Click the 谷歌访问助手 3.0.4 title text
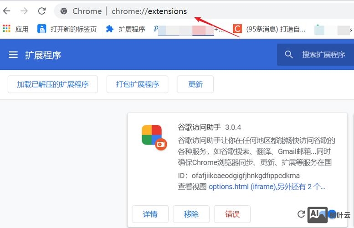The height and width of the screenshot is (228, 354). (x=209, y=127)
